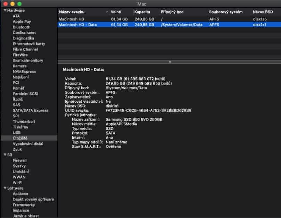
Task: Select Grafika/monitory in the sidebar
Action: tap(28, 60)
